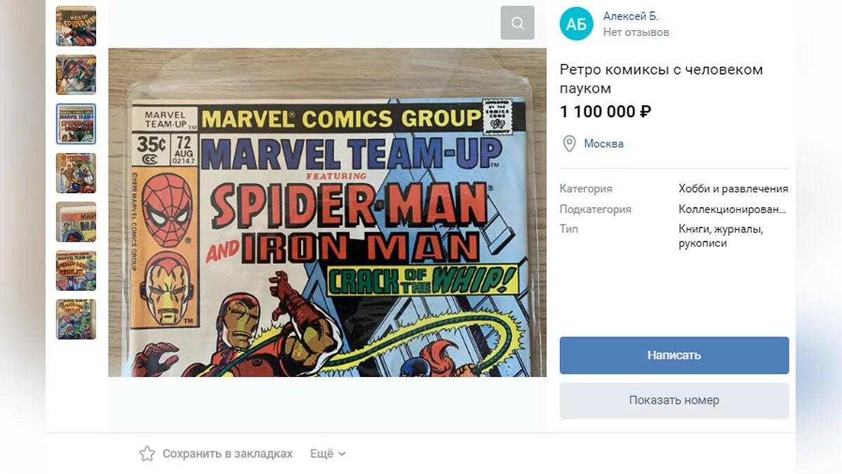The height and width of the screenshot is (474, 842).
Task: Select the second comic thumbnail
Action: point(76,75)
